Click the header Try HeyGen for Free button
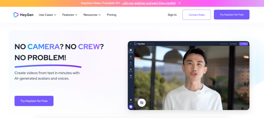 point(232,15)
